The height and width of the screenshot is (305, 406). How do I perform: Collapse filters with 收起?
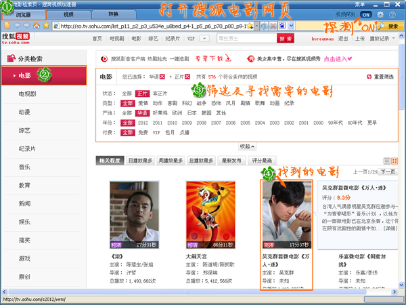[x=247, y=146]
